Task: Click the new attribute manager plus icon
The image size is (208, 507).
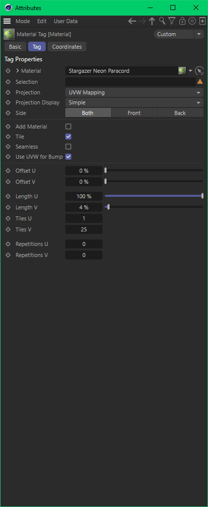Action: (202, 22)
